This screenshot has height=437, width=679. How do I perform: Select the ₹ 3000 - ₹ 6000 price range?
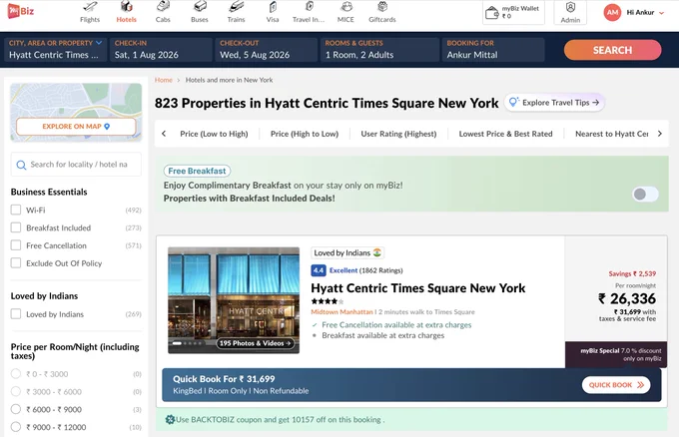pos(16,391)
